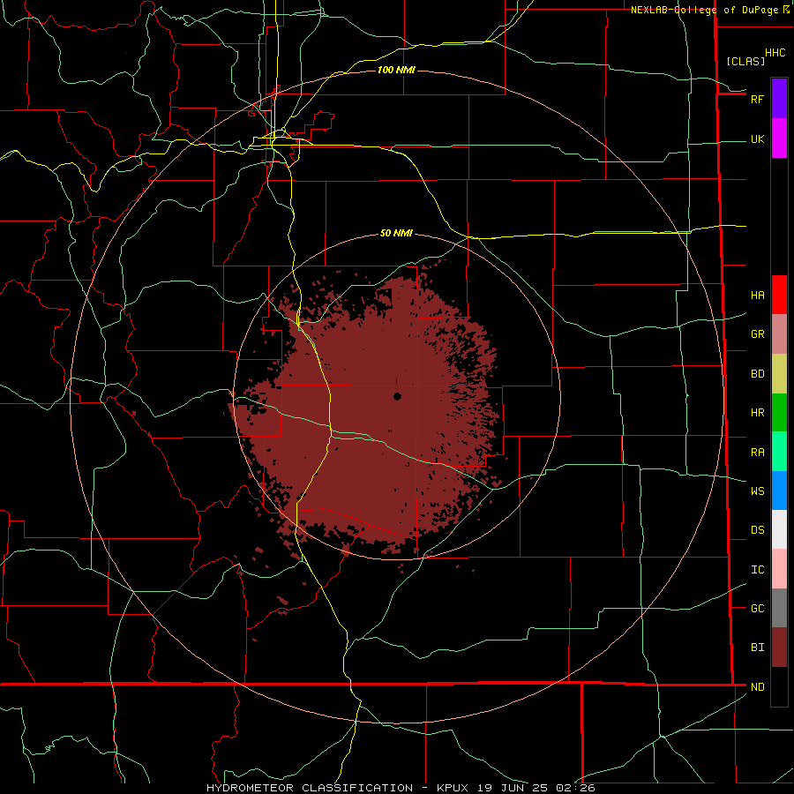This screenshot has height=794, width=794.
Task: Click the WS blue legend swatch
Action: [779, 491]
